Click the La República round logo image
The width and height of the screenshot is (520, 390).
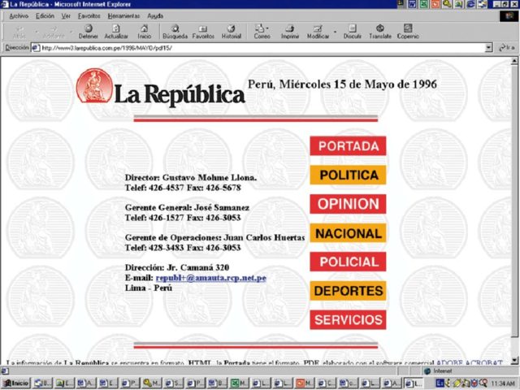click(x=94, y=85)
